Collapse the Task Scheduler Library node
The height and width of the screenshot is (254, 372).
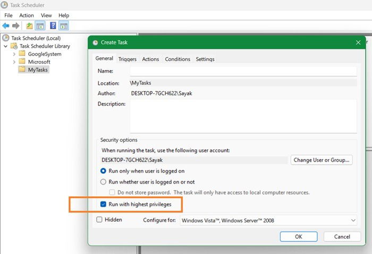point(5,46)
